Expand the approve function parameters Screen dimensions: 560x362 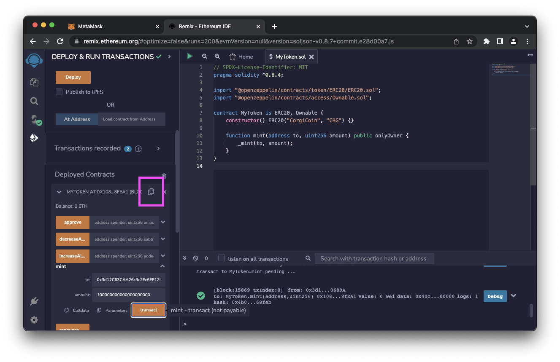[163, 222]
